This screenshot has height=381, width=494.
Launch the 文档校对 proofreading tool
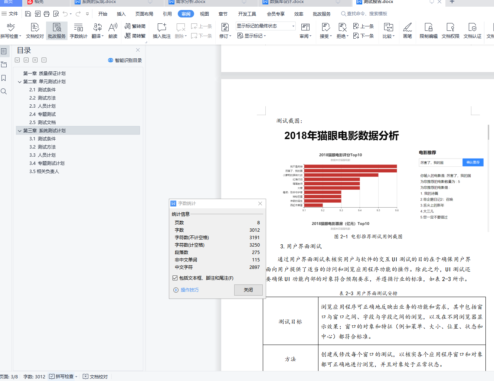[35, 30]
